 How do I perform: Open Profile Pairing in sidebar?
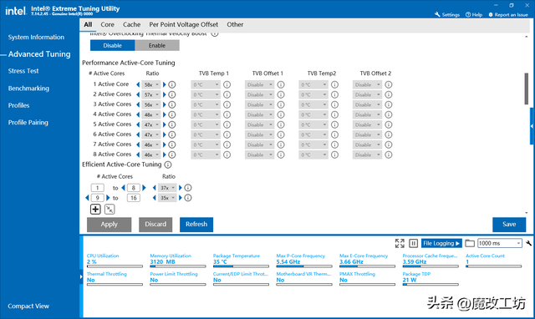[x=28, y=123]
